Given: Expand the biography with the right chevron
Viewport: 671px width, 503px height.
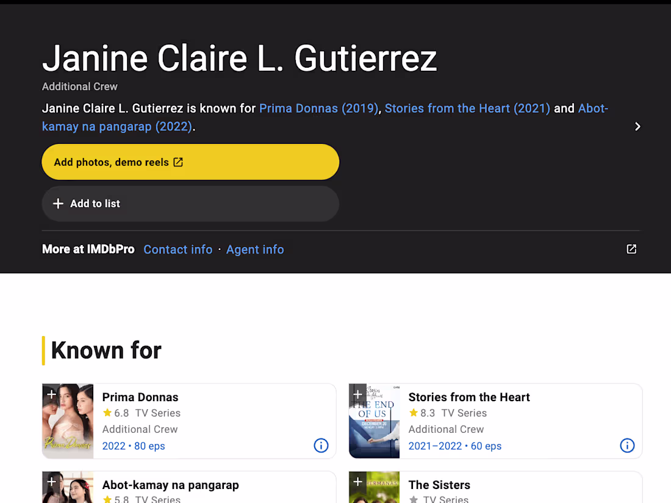Looking at the screenshot, I should pyautogui.click(x=637, y=126).
